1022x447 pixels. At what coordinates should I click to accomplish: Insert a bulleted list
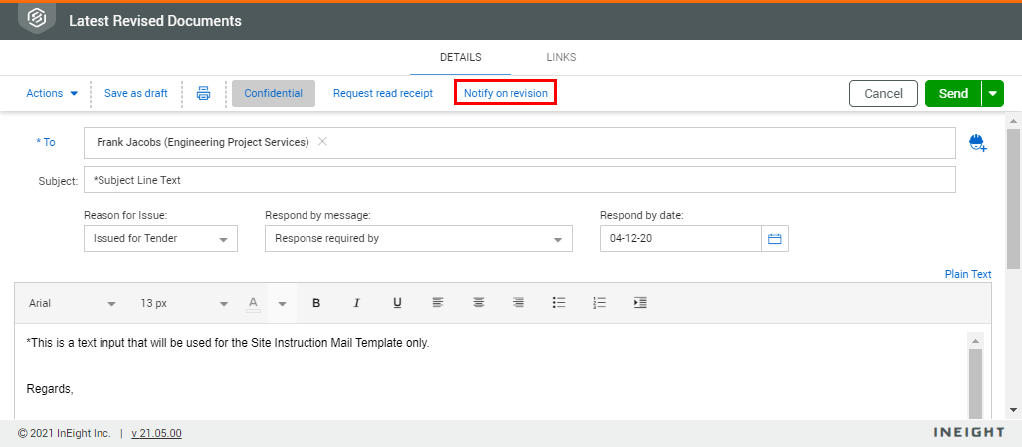point(559,303)
